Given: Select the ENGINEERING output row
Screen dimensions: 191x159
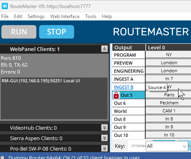Looking at the screenshot, I should coord(128,71).
